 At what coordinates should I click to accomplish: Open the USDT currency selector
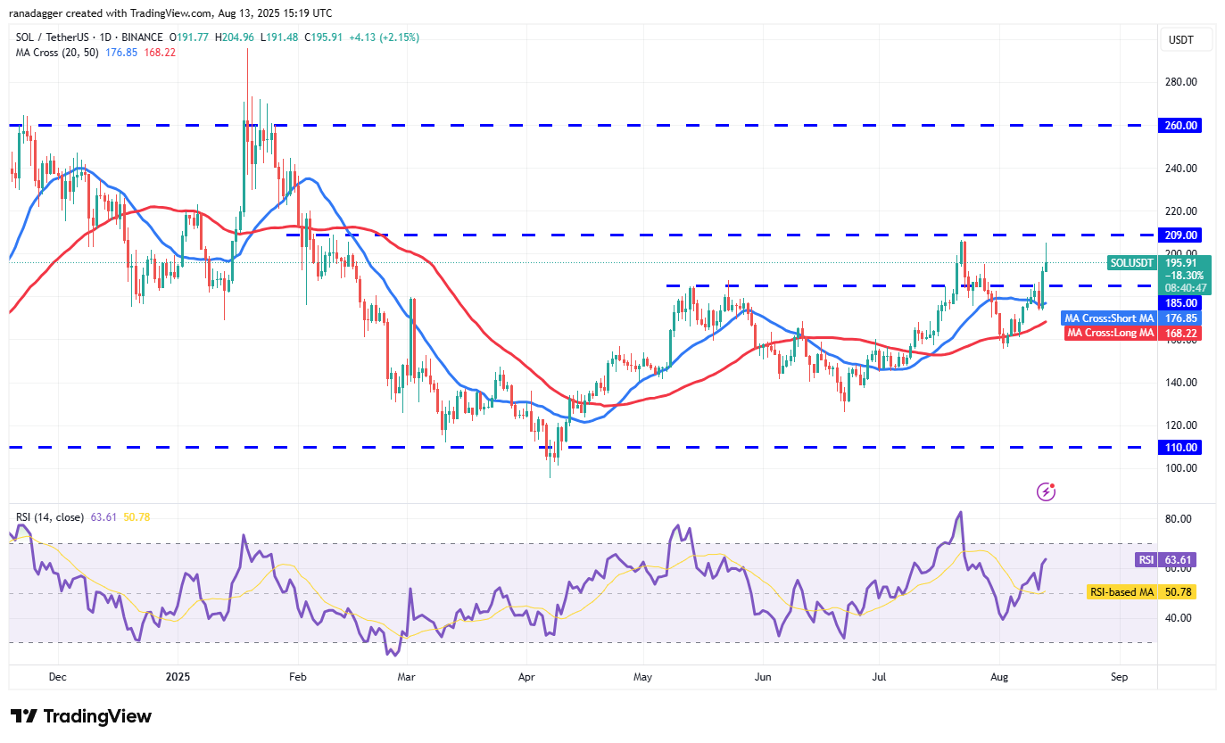pos(1179,39)
